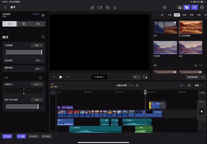The height and width of the screenshot is (144, 207).
Task: Open the photo media browser icon
Action: [x=180, y=7]
